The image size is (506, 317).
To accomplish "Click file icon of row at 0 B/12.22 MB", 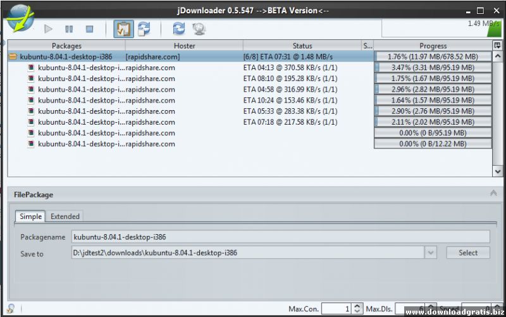I will pyautogui.click(x=31, y=144).
